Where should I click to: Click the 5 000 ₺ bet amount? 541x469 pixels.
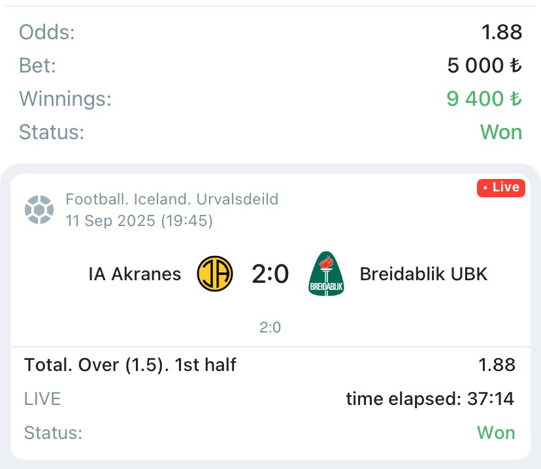484,65
